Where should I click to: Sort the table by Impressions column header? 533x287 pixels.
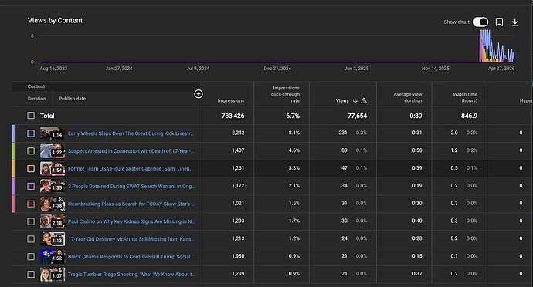point(231,100)
